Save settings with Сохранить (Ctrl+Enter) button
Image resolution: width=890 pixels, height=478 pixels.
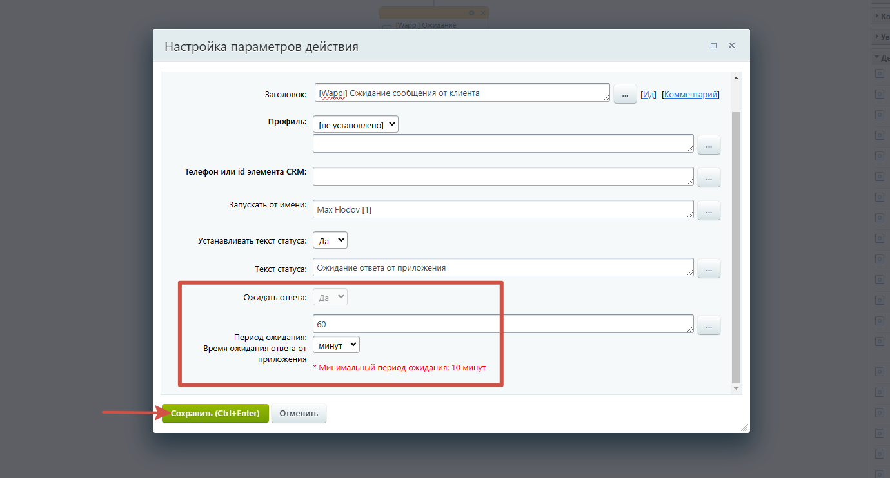[215, 414]
